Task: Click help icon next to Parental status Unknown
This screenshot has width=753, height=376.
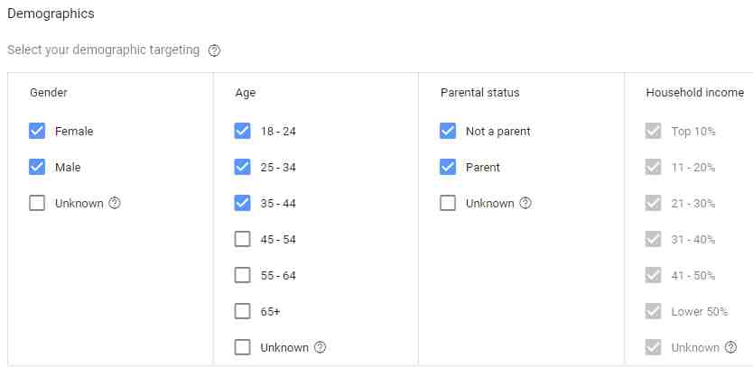Action: [525, 203]
